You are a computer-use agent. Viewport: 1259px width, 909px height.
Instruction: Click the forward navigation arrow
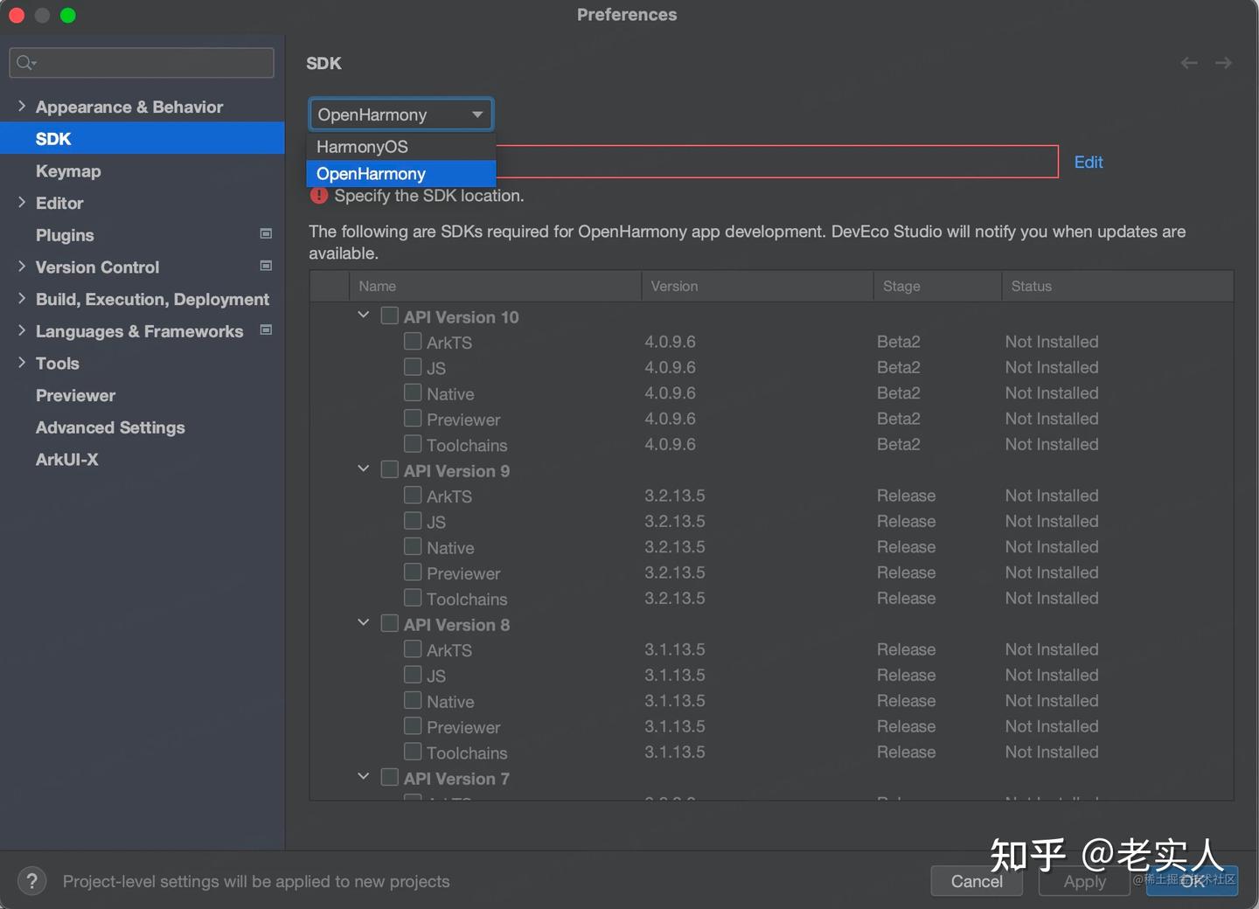point(1223,63)
